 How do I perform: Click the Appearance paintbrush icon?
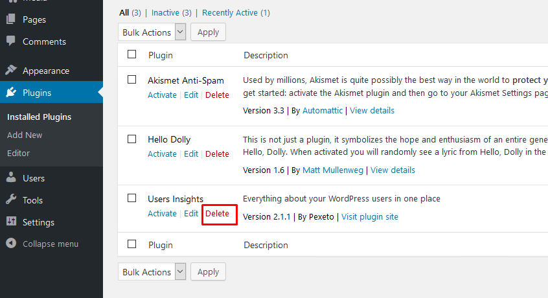[11, 70]
